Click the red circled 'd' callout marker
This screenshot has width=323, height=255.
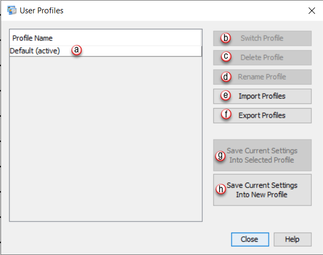[x=226, y=77]
